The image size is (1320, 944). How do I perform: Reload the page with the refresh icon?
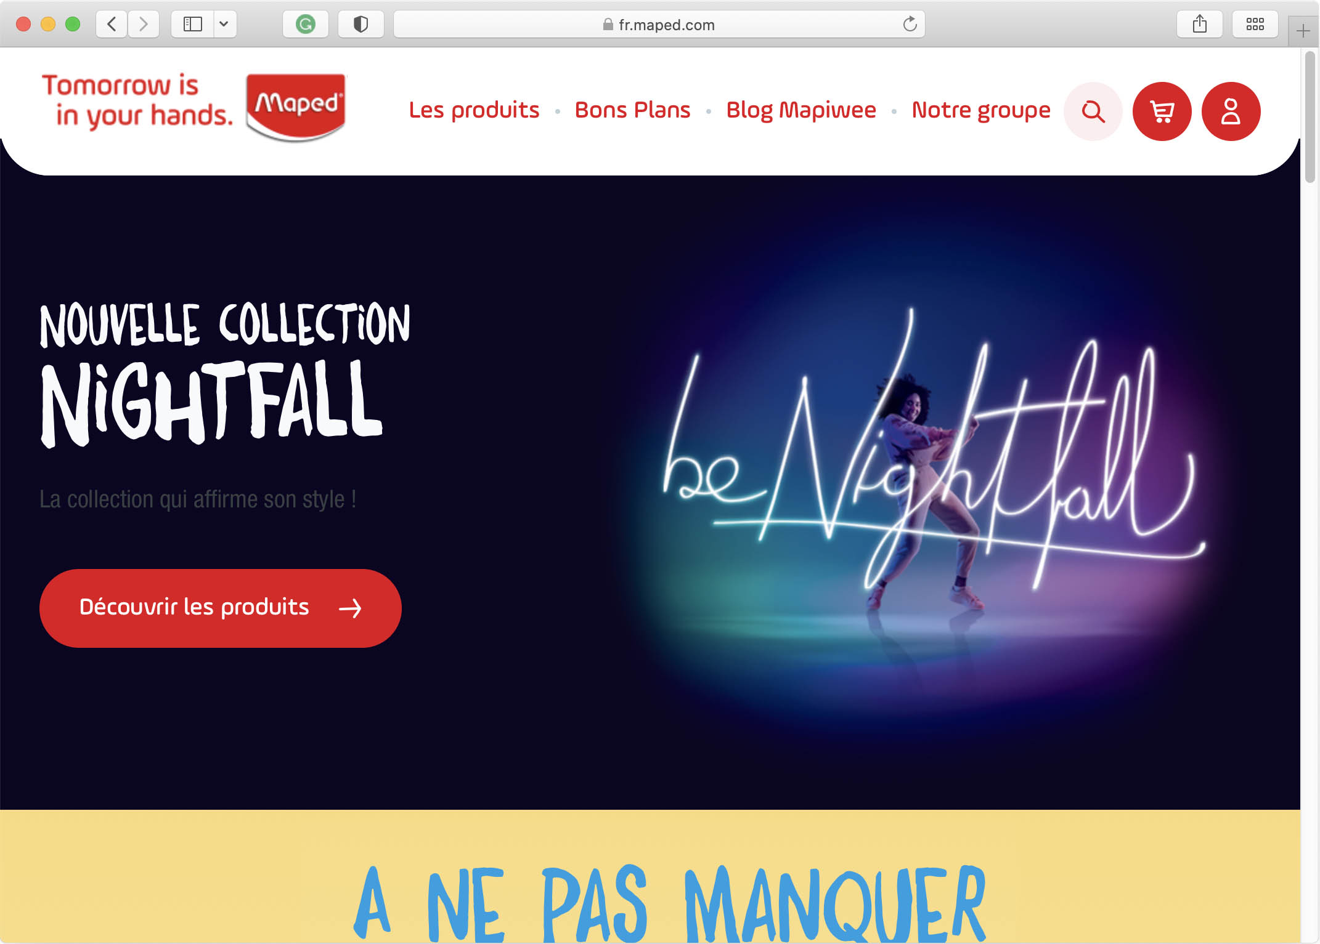tap(910, 25)
